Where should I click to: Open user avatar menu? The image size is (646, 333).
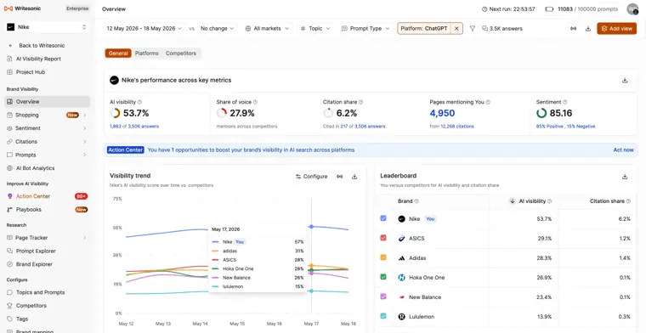[632, 9]
